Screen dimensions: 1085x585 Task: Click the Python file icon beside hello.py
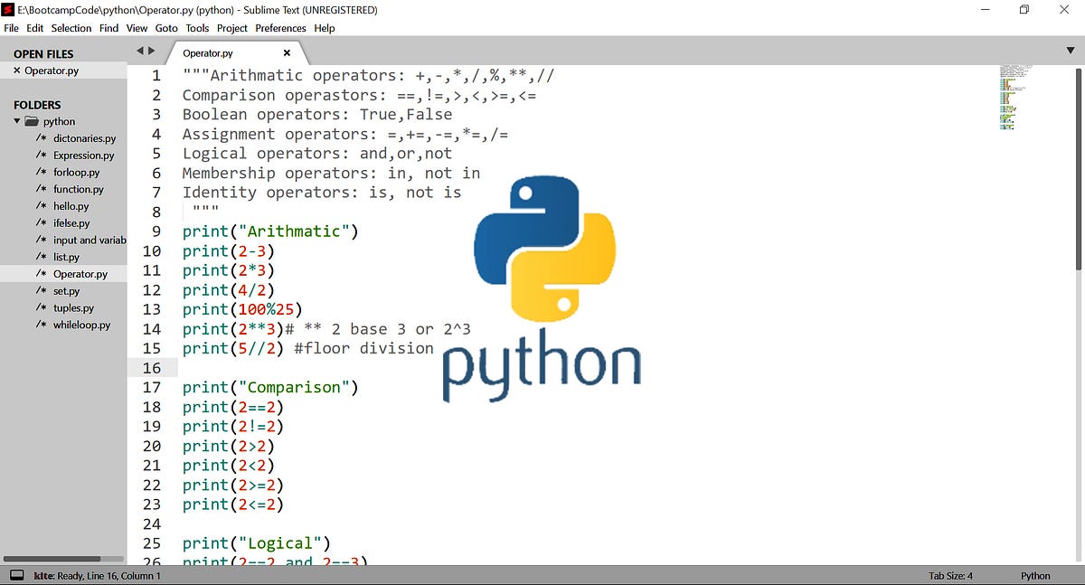tap(42, 206)
